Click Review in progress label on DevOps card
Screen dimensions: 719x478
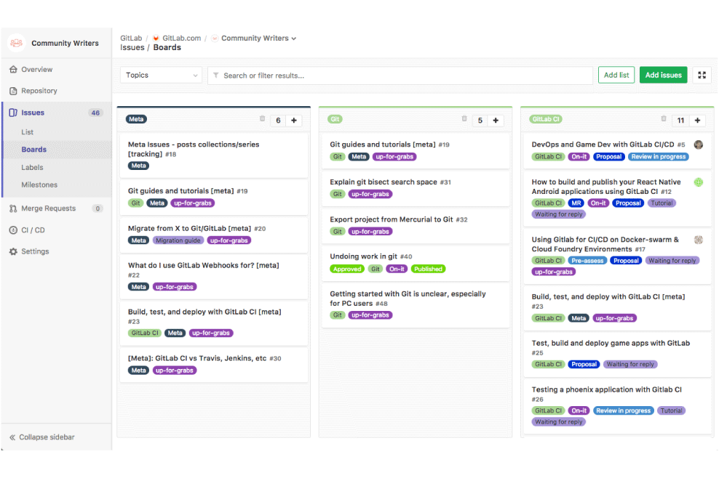(x=659, y=157)
